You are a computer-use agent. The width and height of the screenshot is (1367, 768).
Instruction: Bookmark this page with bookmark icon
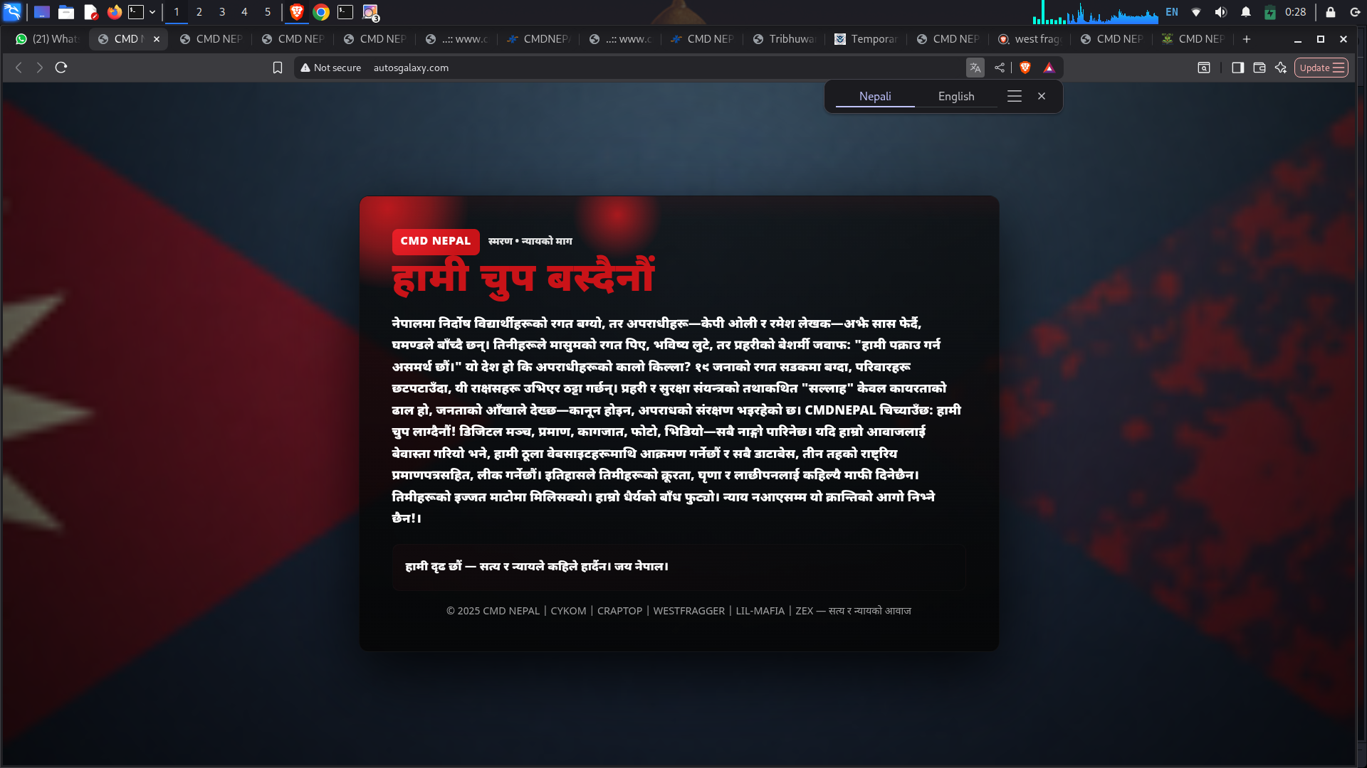click(278, 68)
